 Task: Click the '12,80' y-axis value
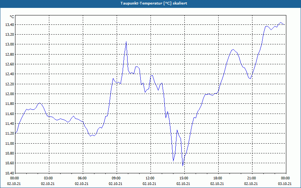coord(10,54)
